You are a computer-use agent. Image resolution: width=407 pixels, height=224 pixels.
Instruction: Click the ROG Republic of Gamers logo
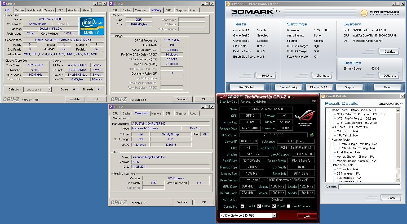(305, 118)
